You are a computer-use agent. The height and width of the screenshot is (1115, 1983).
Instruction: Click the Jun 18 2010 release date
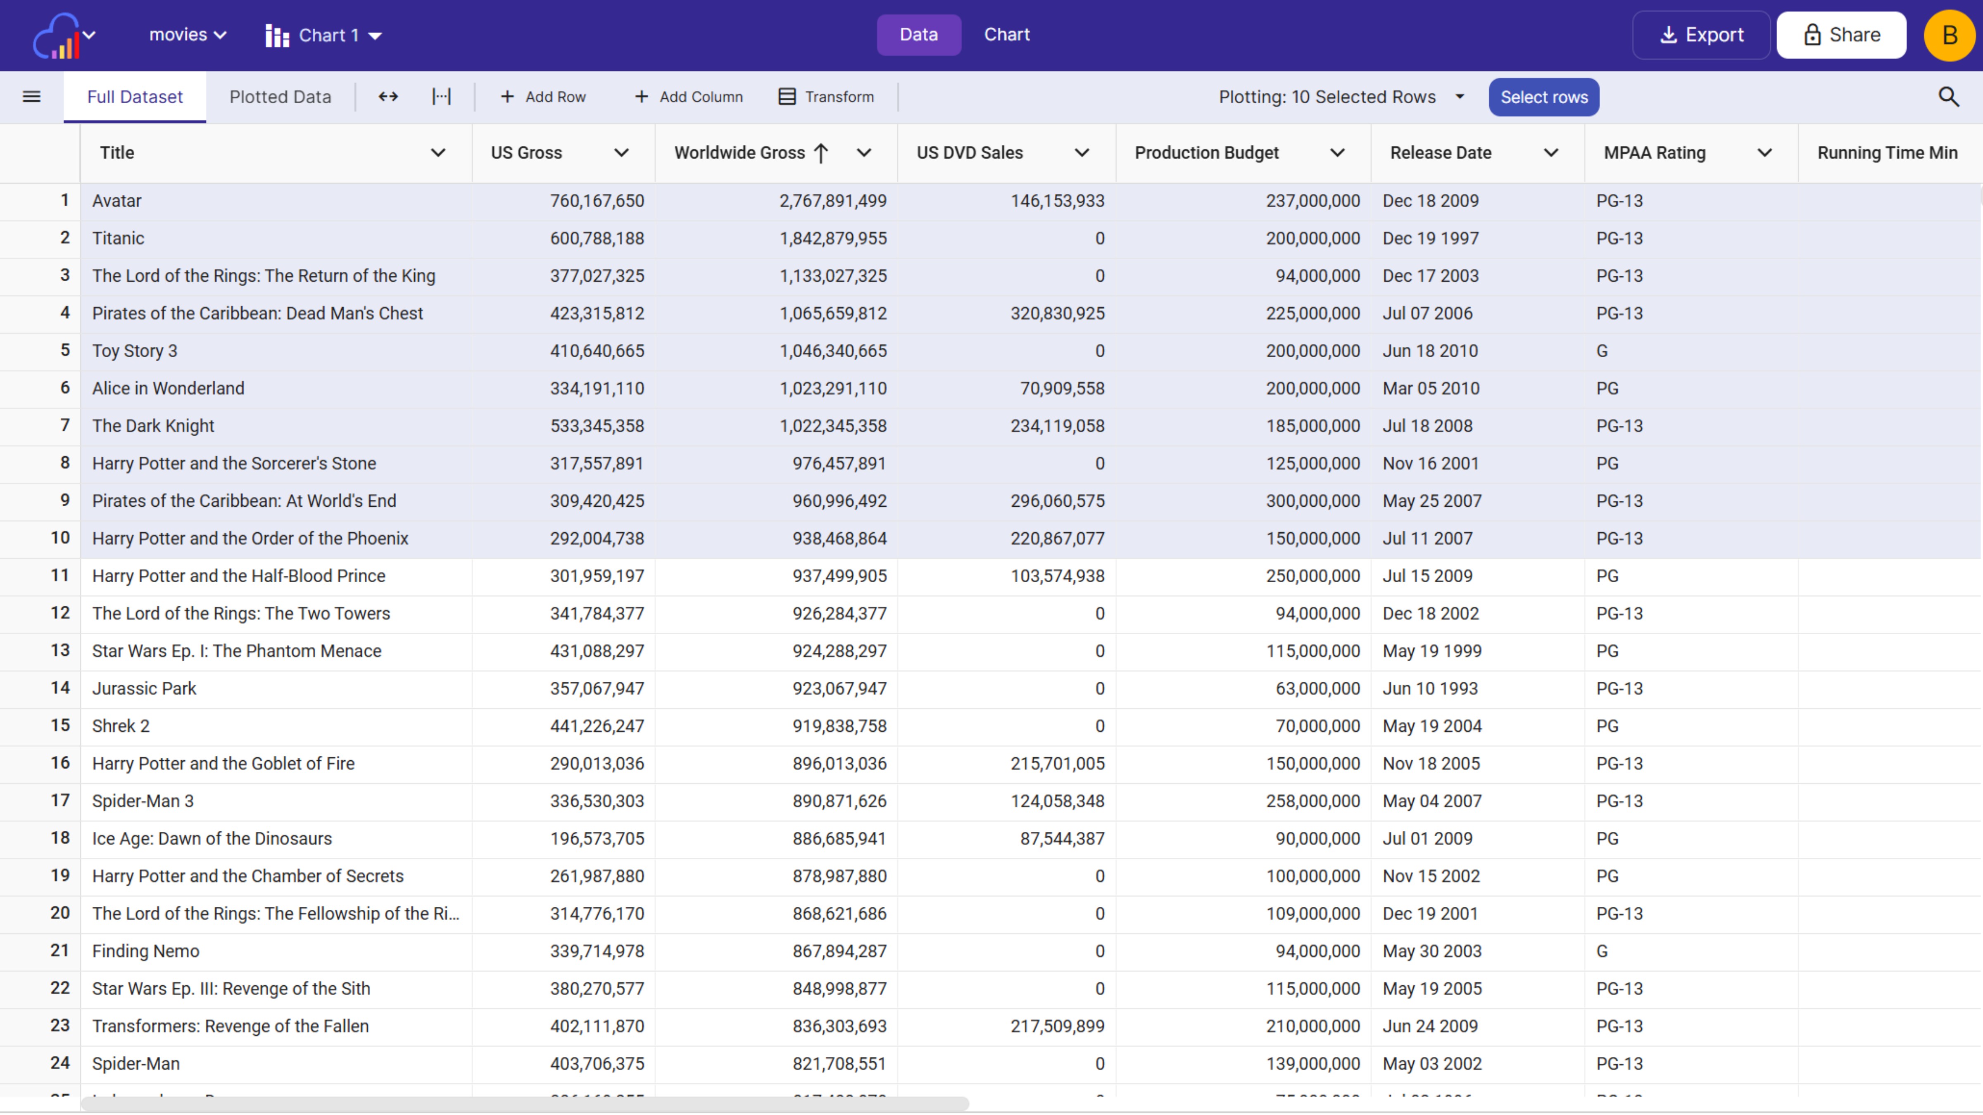1477,351
